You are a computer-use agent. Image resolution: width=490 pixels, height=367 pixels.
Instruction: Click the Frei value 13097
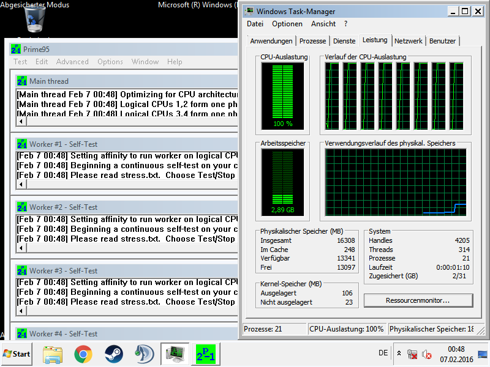pyautogui.click(x=346, y=267)
